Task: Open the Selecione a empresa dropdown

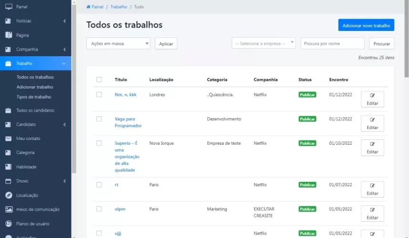Action: pos(264,43)
